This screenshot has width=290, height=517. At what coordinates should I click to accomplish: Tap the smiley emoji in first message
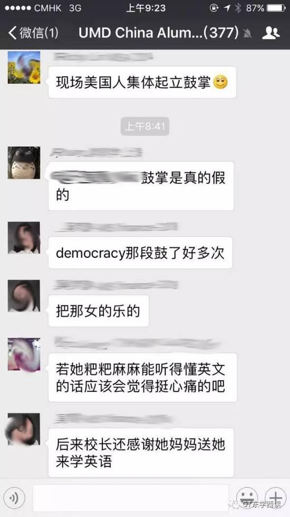click(x=220, y=82)
